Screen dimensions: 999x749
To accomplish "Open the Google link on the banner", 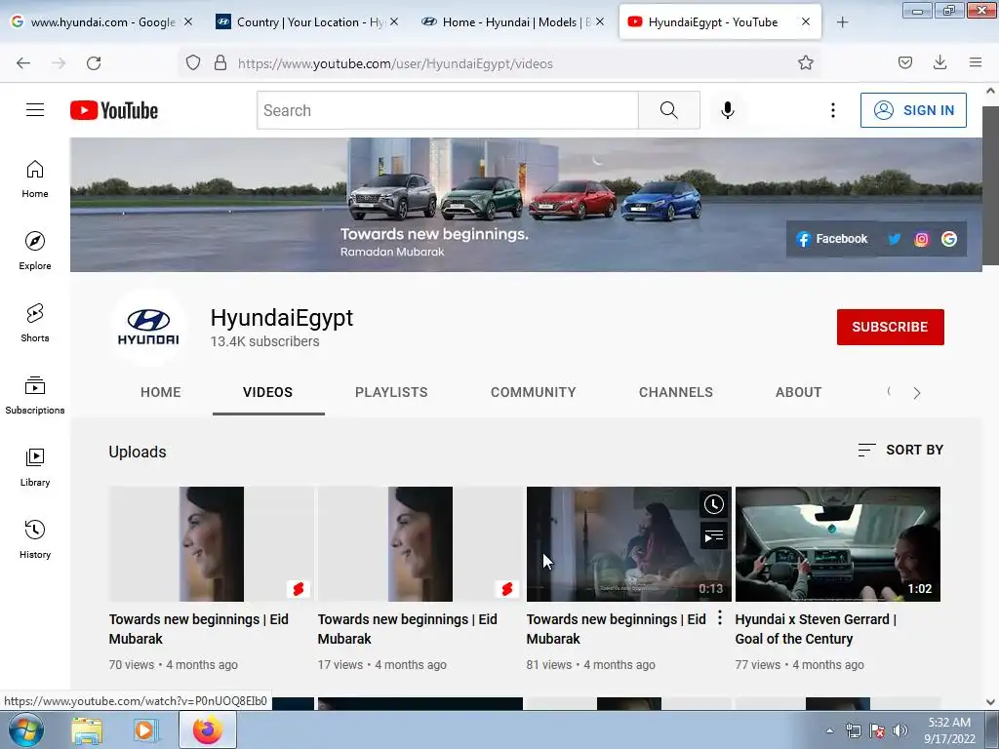I will click(949, 239).
